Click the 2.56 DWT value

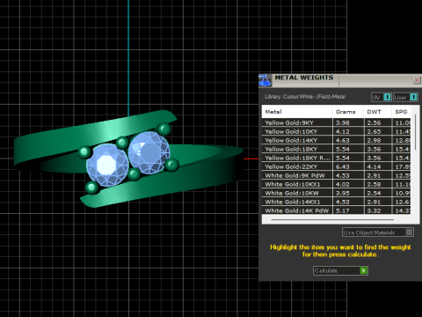click(x=374, y=123)
